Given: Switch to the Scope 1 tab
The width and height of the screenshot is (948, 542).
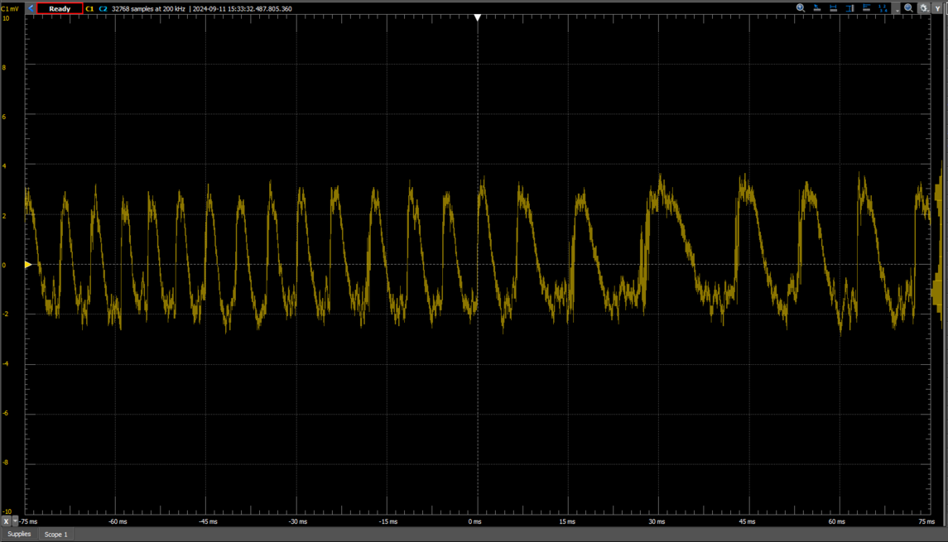Looking at the screenshot, I should [x=56, y=535].
